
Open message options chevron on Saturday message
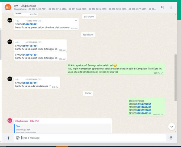click(76, 21)
